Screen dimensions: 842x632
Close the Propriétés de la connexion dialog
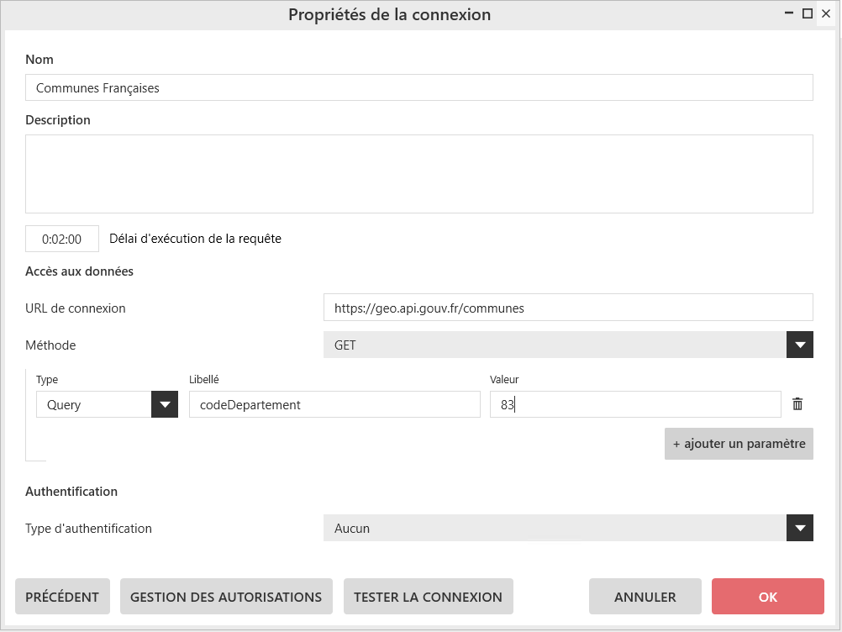pyautogui.click(x=825, y=14)
